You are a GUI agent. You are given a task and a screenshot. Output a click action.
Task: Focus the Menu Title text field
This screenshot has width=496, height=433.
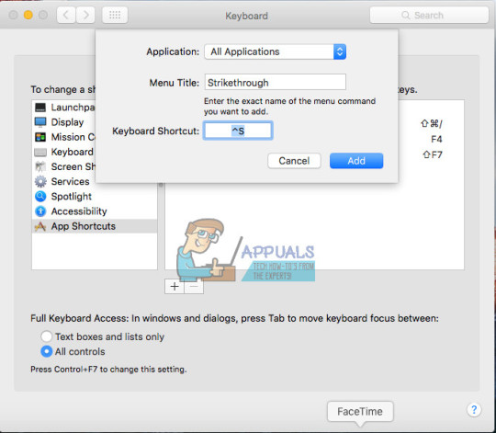tap(276, 83)
